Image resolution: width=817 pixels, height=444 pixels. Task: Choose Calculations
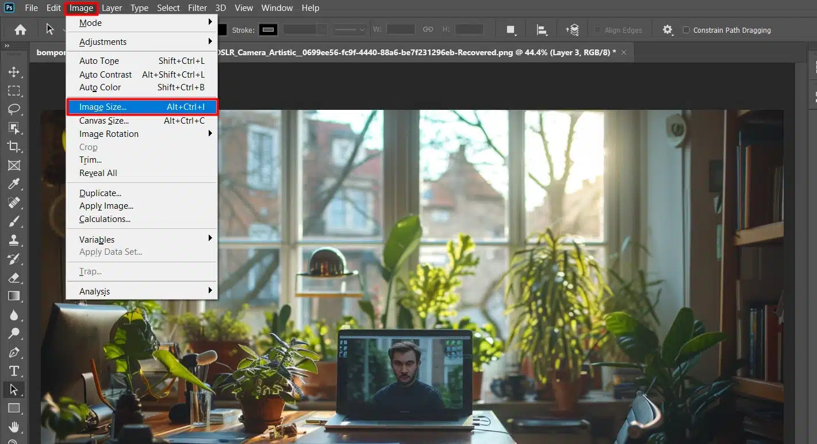[x=141, y=219]
